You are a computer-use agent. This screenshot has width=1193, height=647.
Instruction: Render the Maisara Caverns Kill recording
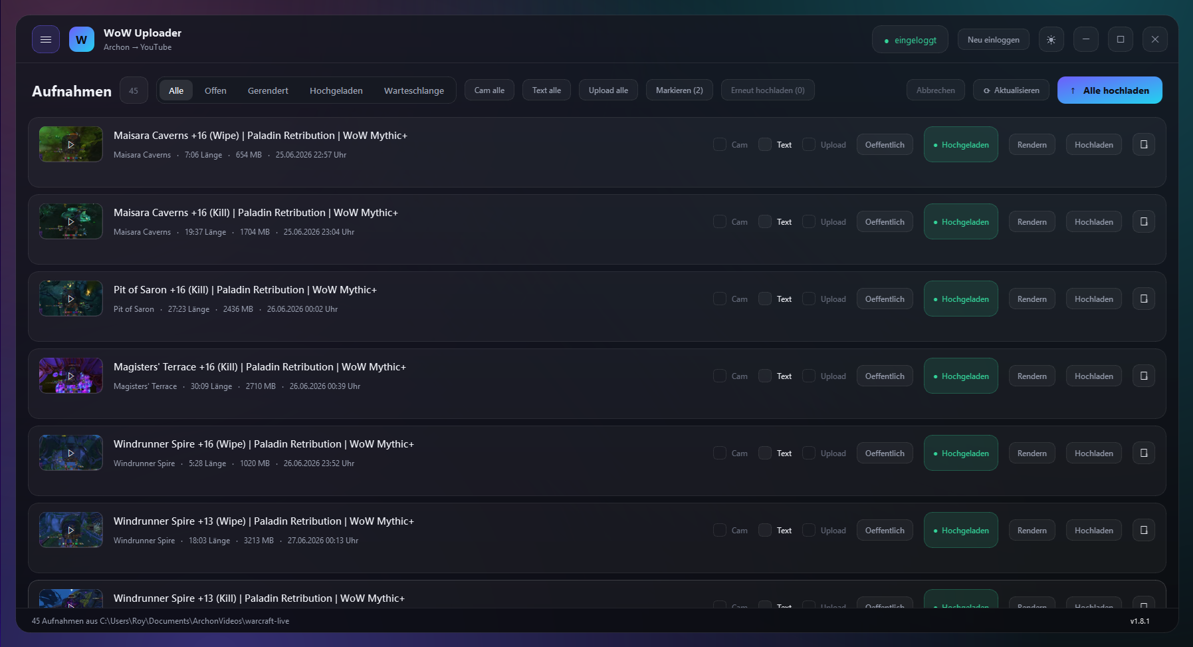tap(1032, 222)
